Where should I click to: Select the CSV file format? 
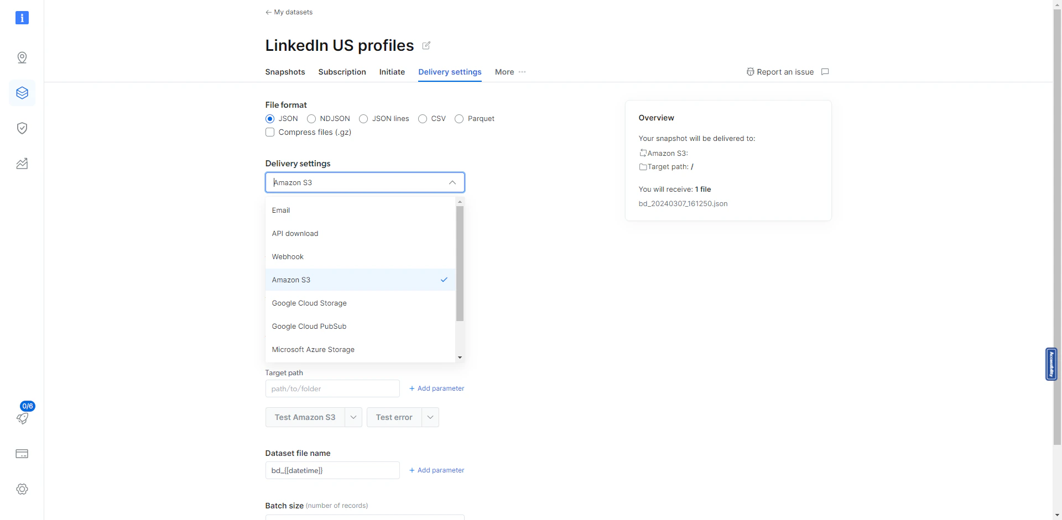423,119
